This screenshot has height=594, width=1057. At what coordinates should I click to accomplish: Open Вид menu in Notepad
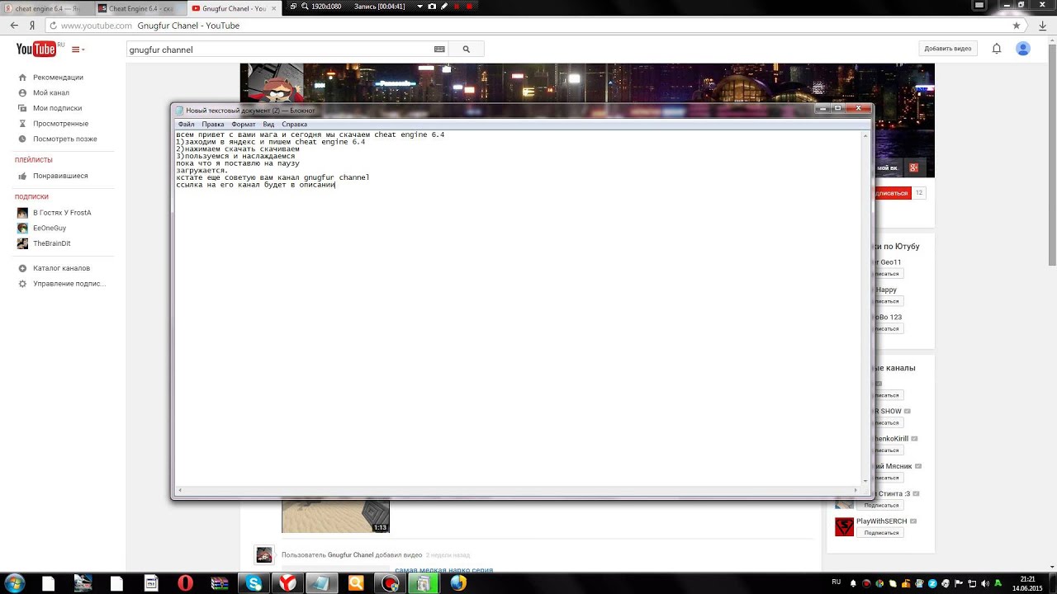[268, 124]
